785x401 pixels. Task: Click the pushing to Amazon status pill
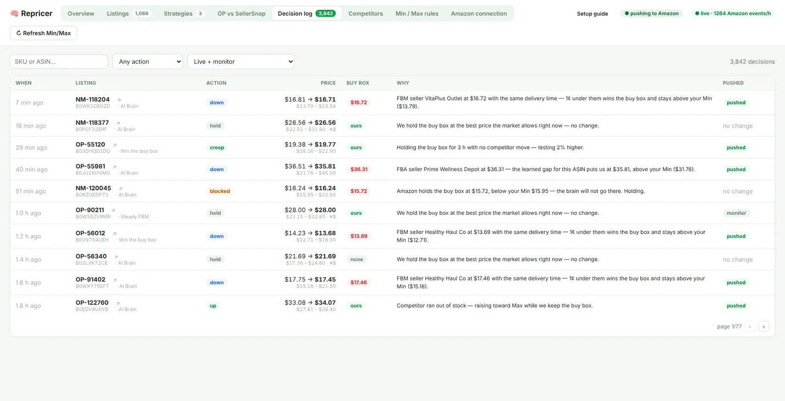652,14
